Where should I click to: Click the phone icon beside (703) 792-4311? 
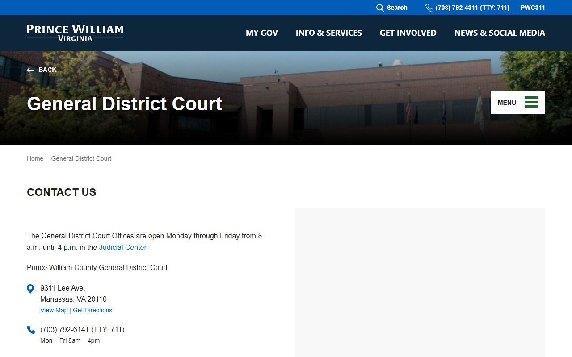click(429, 8)
